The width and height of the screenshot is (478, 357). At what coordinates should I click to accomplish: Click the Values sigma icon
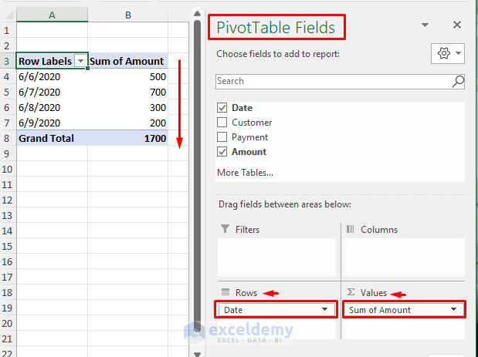click(x=350, y=292)
